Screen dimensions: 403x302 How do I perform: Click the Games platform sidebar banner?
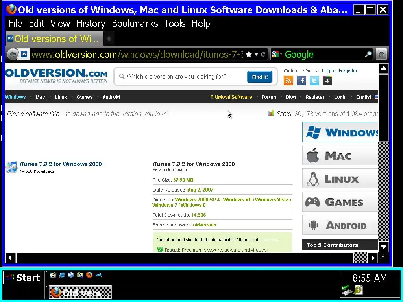coord(340,202)
